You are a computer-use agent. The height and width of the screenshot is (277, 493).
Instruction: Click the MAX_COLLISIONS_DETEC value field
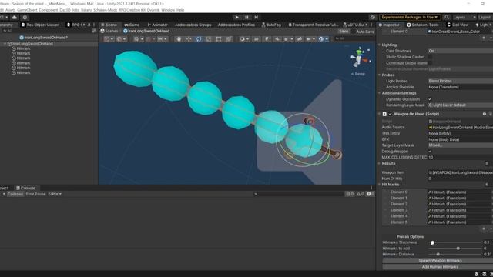[461, 157]
